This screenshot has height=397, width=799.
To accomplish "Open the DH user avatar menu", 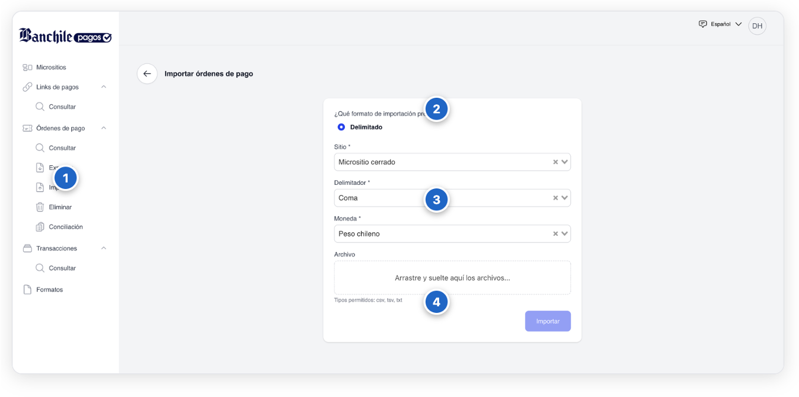I will [x=758, y=26].
